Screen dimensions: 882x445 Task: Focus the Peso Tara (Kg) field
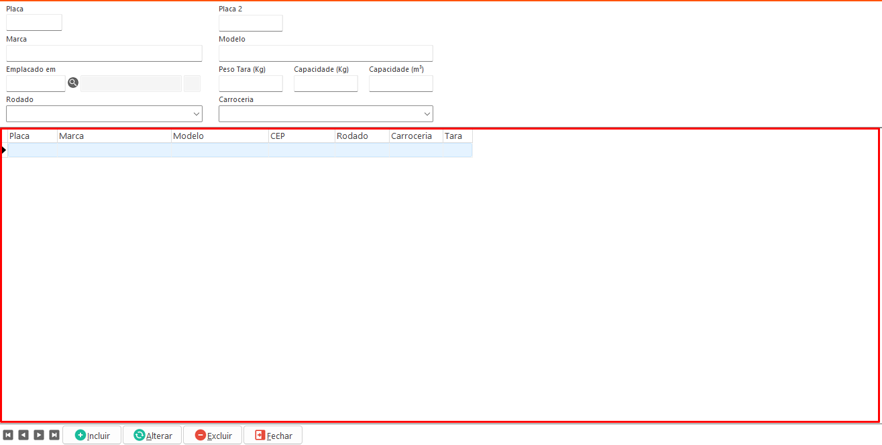250,83
